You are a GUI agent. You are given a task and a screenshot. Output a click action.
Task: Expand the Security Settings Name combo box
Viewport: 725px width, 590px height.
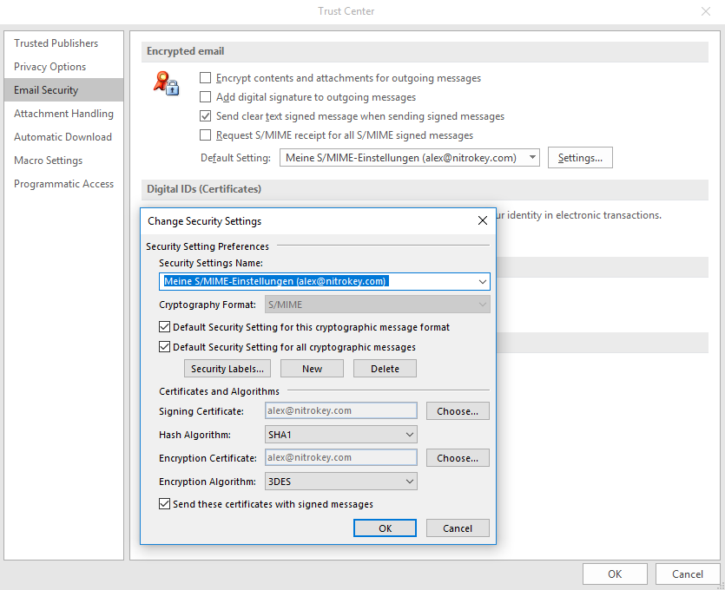(x=482, y=282)
